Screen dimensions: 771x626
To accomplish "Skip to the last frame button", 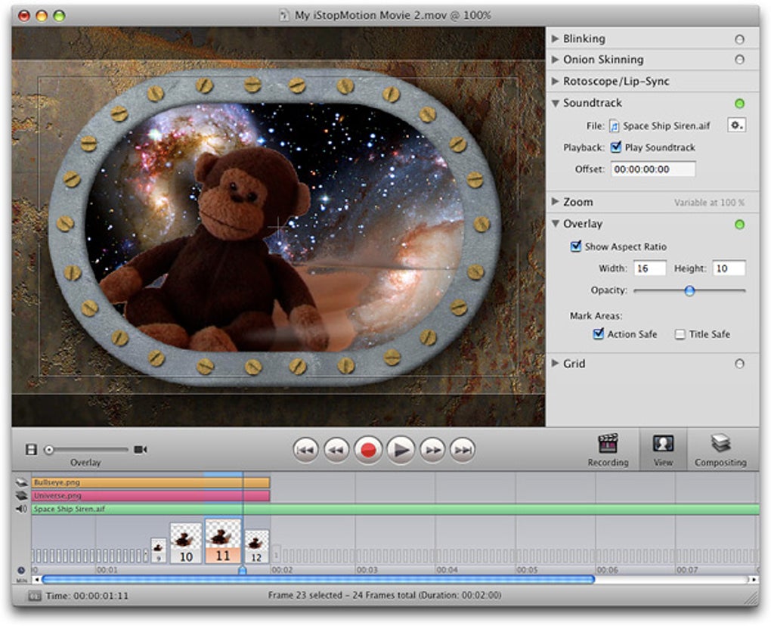I will [463, 451].
